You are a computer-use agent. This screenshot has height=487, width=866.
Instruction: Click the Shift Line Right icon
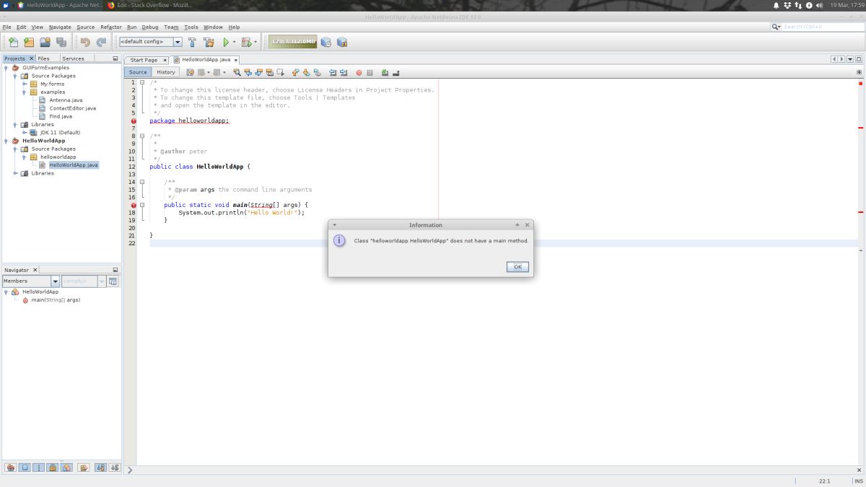(x=344, y=72)
